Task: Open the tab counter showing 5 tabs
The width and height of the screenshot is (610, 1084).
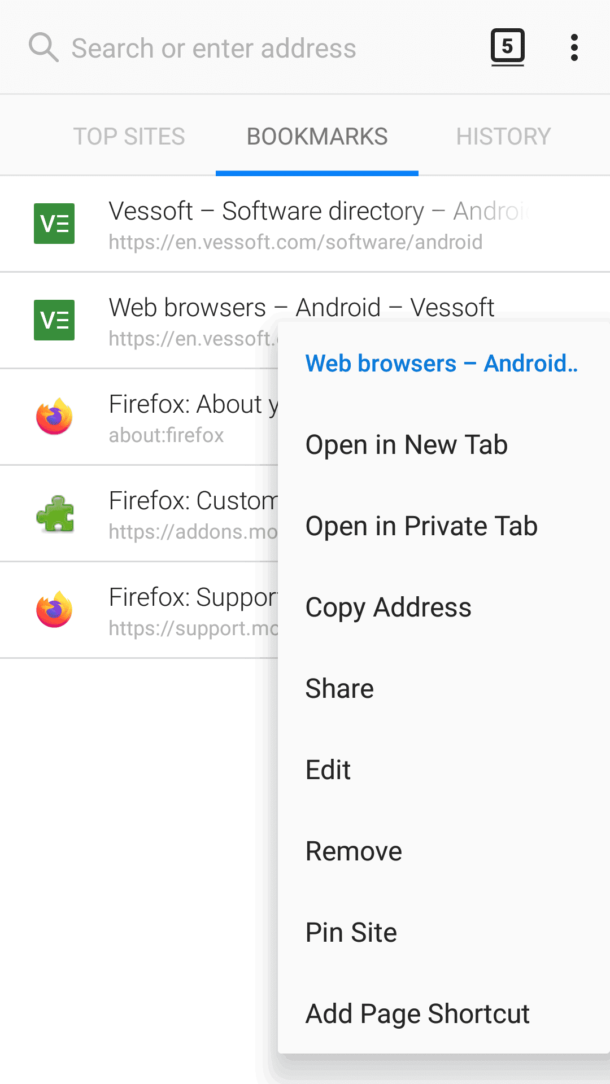Action: coord(507,47)
